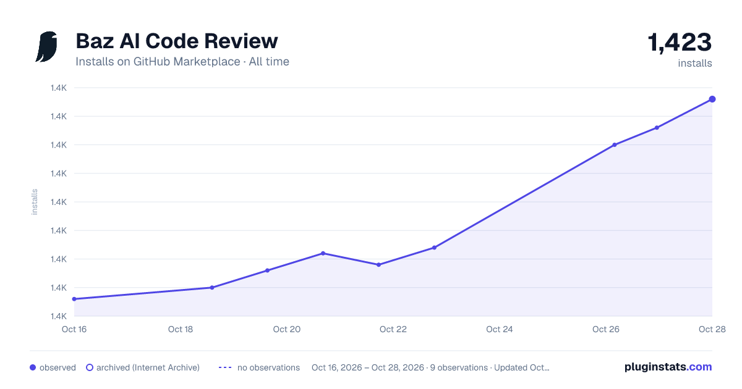Image resolution: width=742 pixels, height=389 pixels.
Task: Click the 'Oct 18' x-axis label
Action: pyautogui.click(x=181, y=329)
